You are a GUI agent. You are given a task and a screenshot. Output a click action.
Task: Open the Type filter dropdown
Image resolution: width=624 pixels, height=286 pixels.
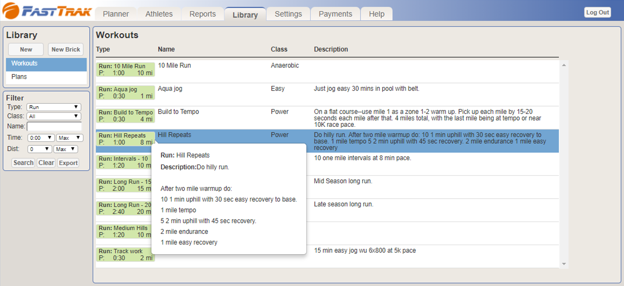pos(54,107)
